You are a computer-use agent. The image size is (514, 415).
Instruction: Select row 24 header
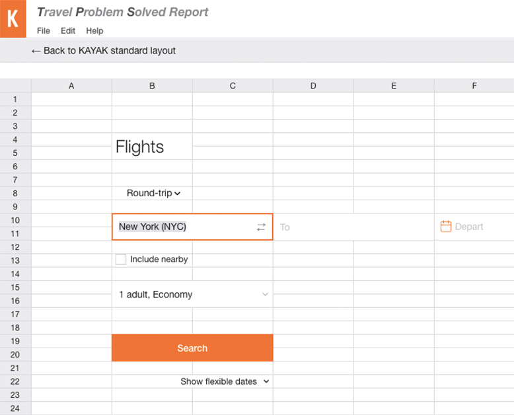(15, 408)
